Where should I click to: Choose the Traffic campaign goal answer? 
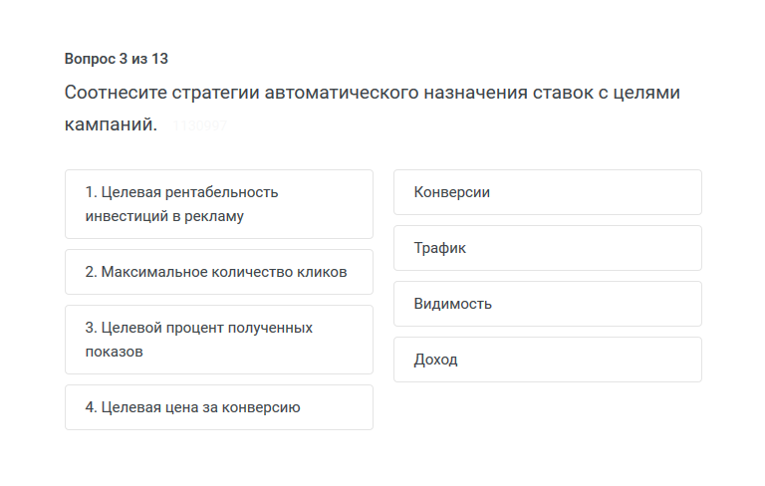[x=547, y=248]
